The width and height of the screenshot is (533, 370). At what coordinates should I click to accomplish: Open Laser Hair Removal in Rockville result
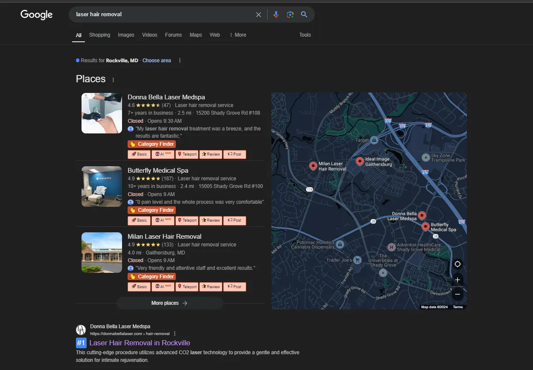tap(140, 343)
